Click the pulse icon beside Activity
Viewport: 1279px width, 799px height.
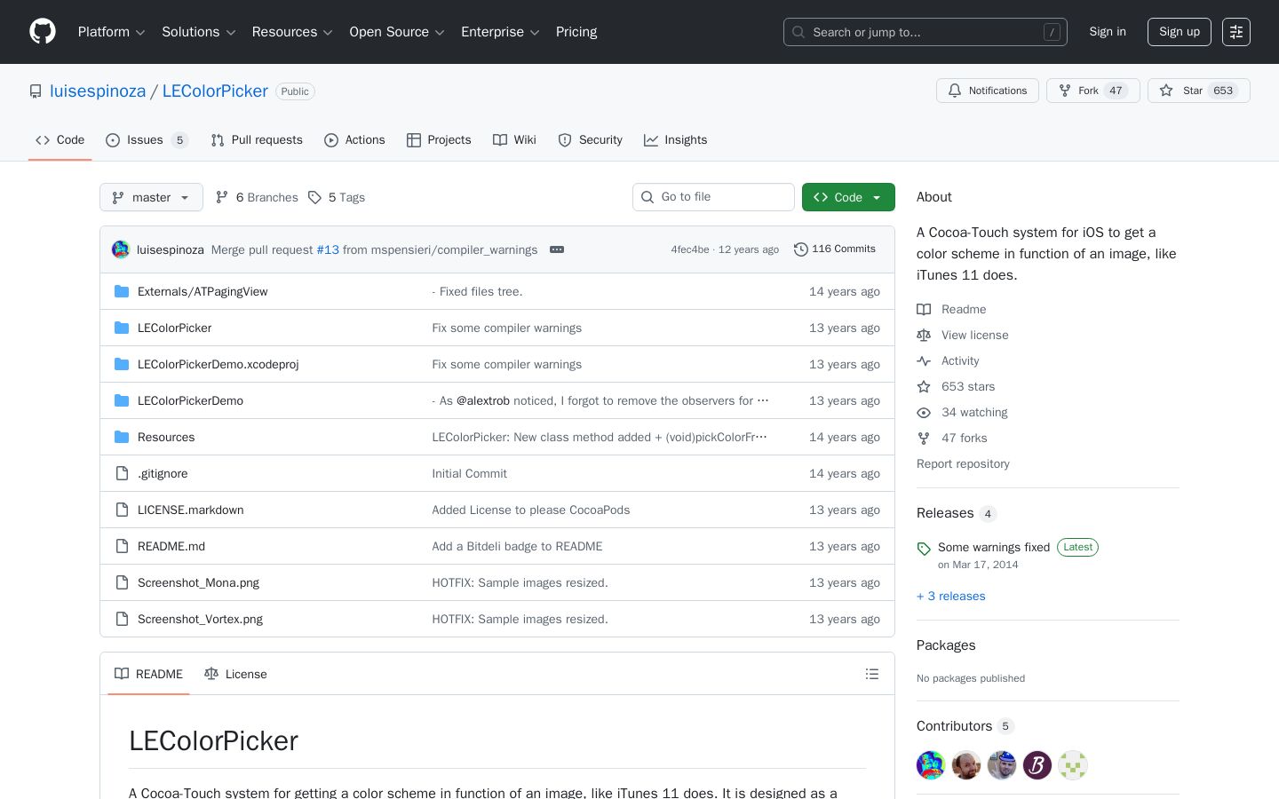pos(924,361)
